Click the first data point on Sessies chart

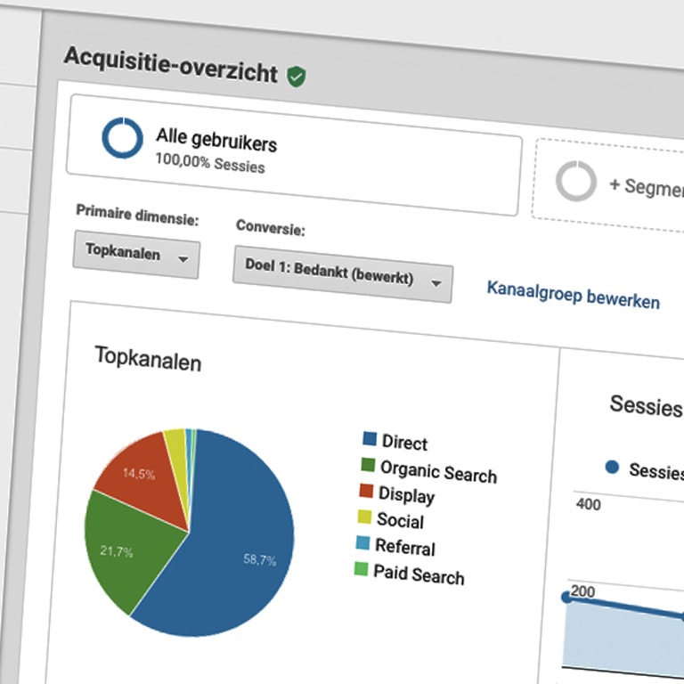pos(566,597)
